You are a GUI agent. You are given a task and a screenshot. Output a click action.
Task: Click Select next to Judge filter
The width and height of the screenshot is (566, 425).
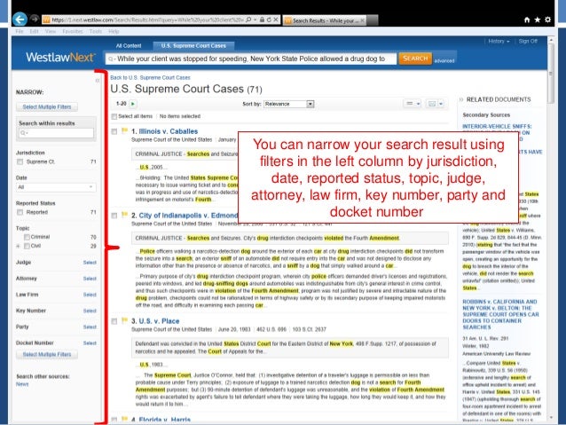click(90, 263)
